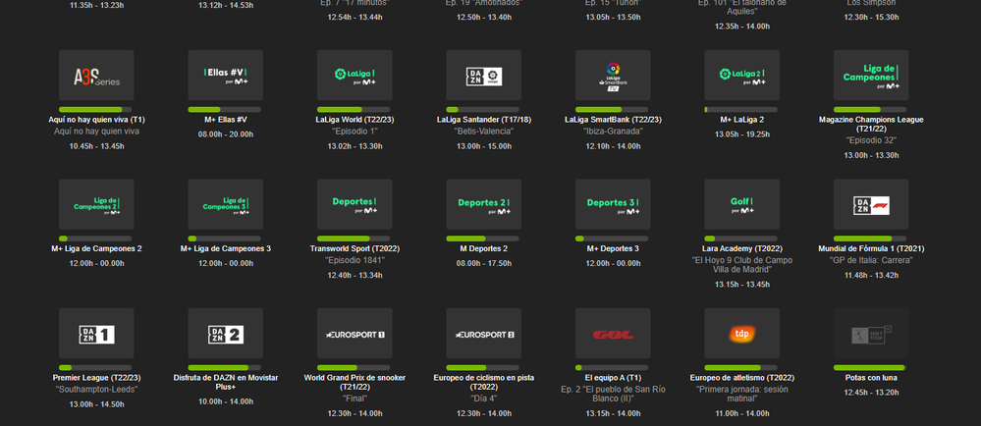Open the Eurosport 2 channel logo
981x426 pixels.
coord(483,334)
